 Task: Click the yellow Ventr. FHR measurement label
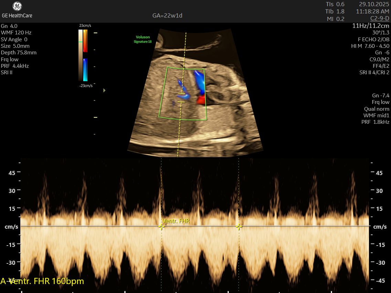[x=176, y=221]
